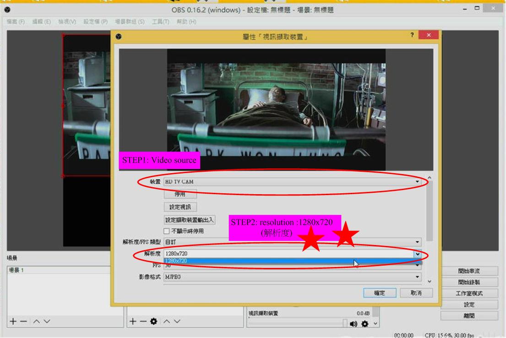Open the 場景群組(S) menu

coord(130,22)
